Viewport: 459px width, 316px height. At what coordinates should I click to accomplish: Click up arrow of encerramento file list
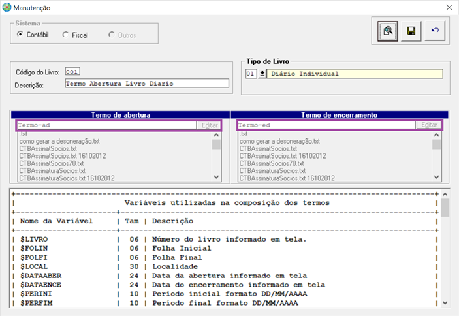pos(436,135)
